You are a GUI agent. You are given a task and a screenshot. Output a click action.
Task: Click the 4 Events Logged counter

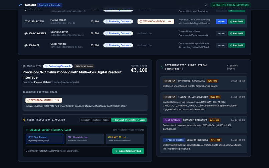(x=232, y=67)
